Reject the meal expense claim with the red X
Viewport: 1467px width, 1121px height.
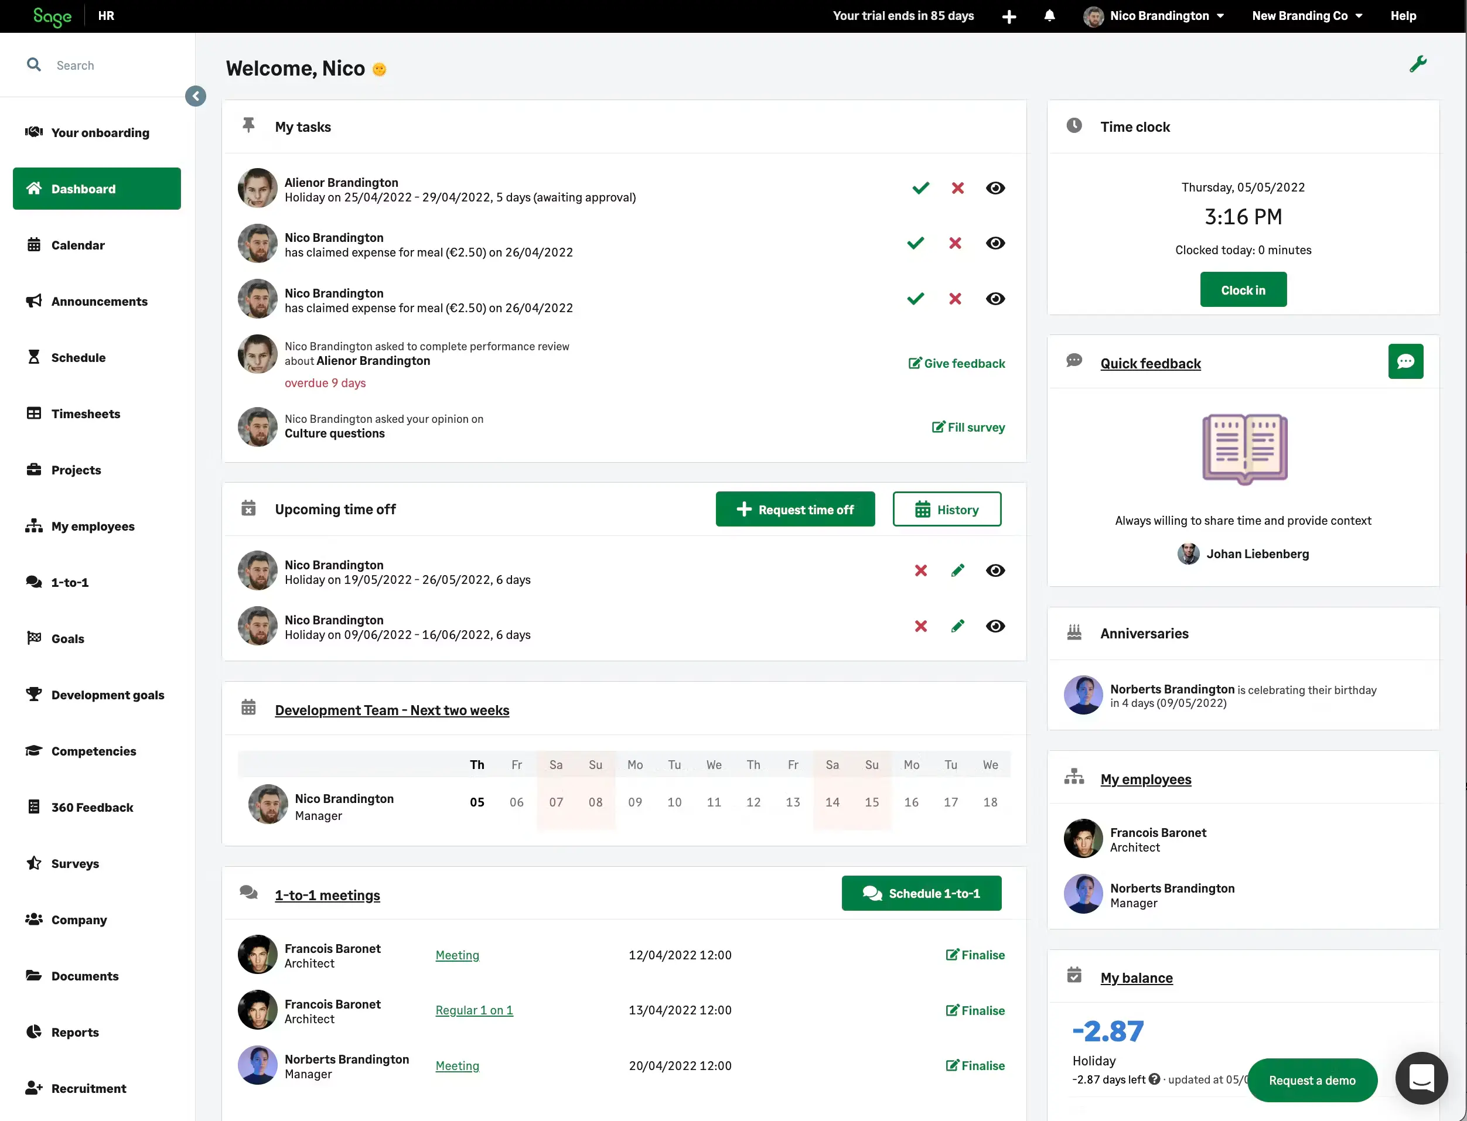955,243
